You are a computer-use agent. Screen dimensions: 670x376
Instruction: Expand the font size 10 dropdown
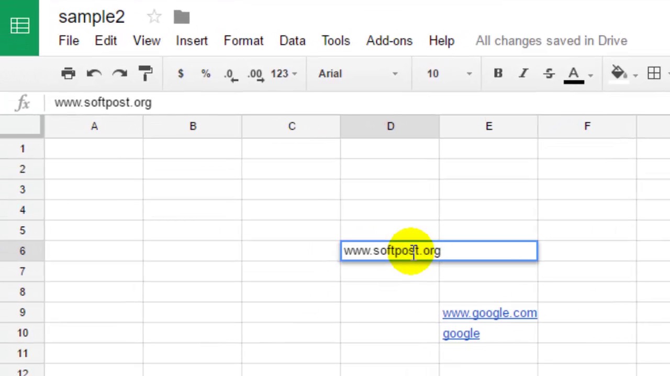(449, 74)
